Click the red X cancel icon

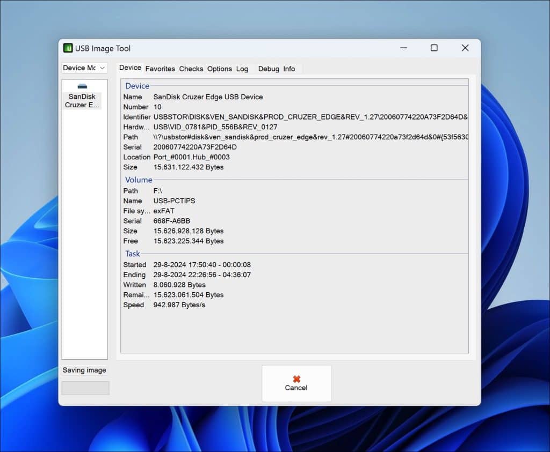tap(296, 379)
